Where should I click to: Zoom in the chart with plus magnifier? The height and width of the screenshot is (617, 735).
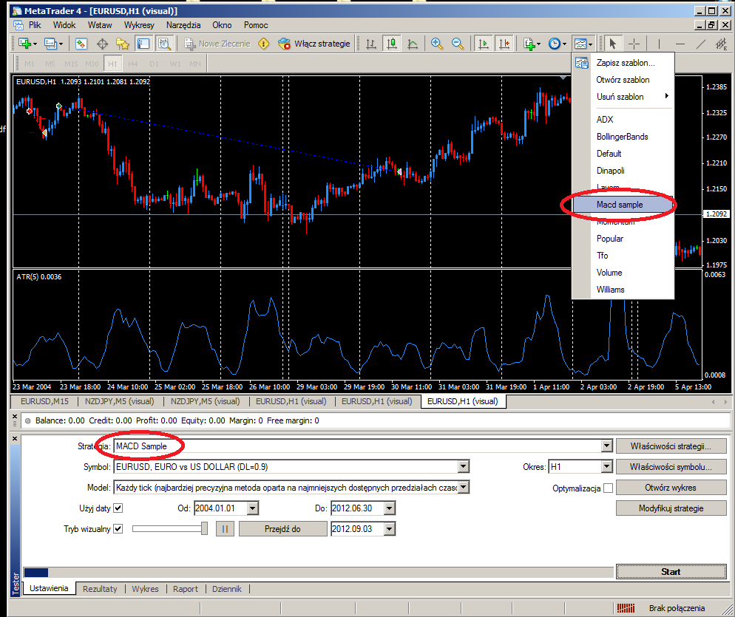[436, 44]
